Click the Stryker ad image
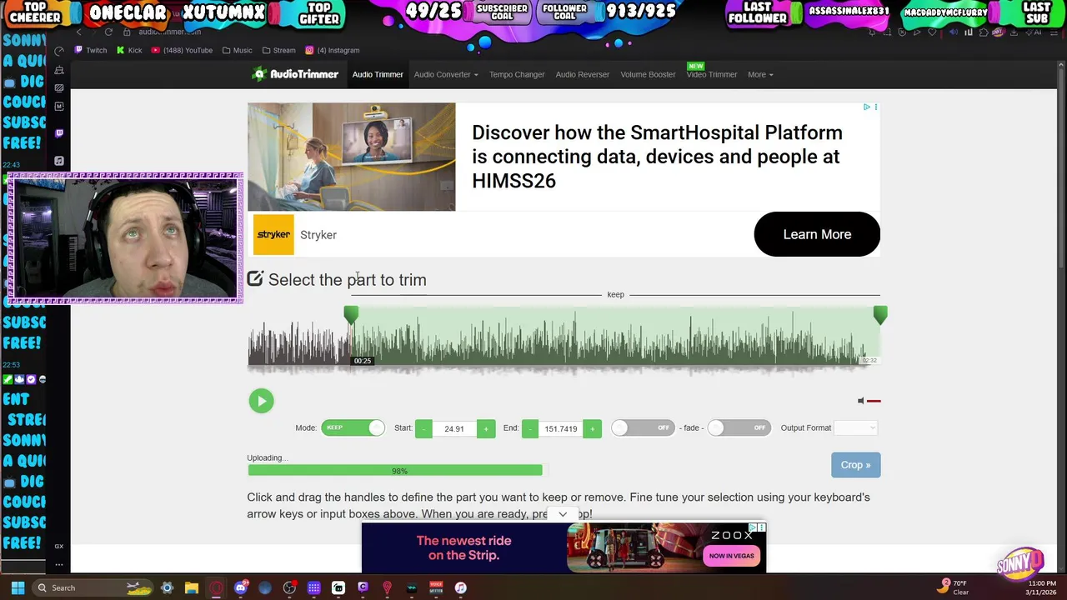The height and width of the screenshot is (600, 1067). pos(352,157)
